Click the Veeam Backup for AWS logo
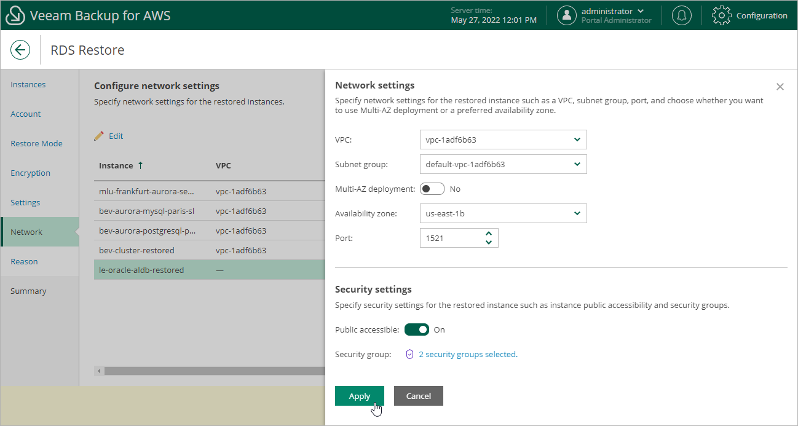 point(15,15)
